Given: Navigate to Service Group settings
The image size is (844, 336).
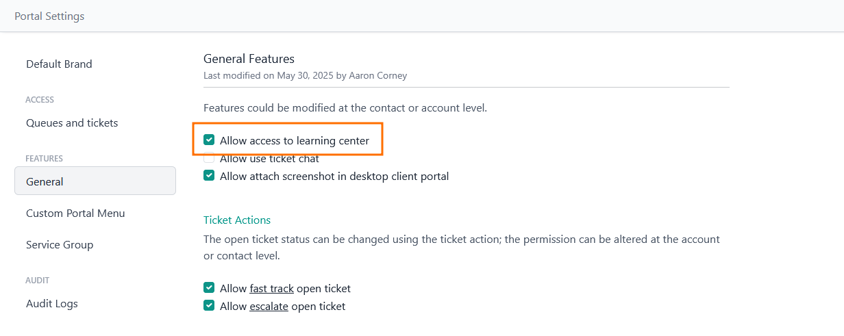Looking at the screenshot, I should point(60,245).
